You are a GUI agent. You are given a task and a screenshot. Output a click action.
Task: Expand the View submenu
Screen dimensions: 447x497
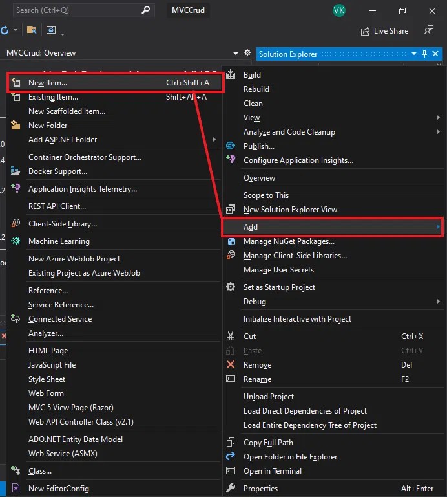(439, 118)
